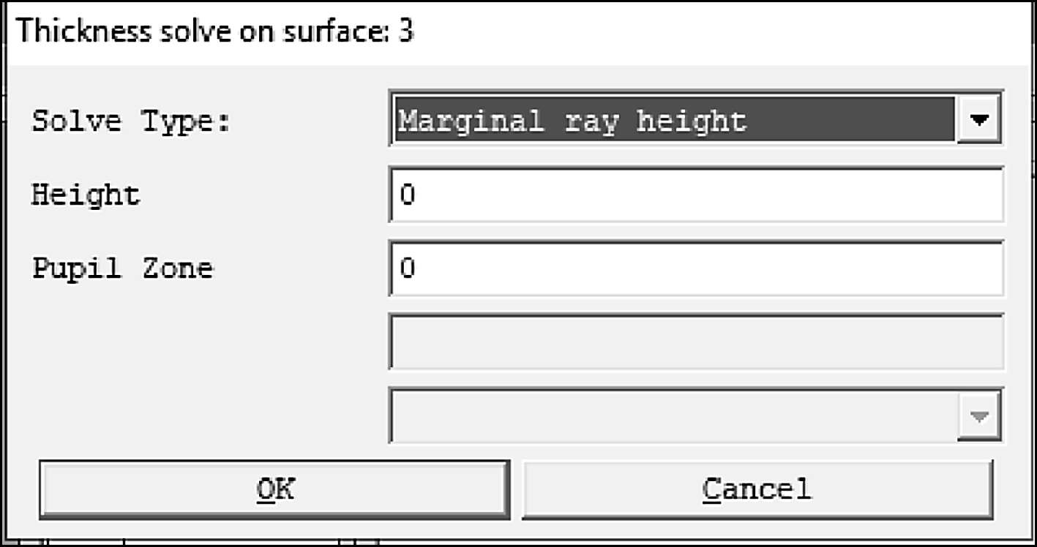The width and height of the screenshot is (1037, 547).
Task: Click the greyed-out text field below Pupil Zone
Action: pyautogui.click(x=695, y=342)
